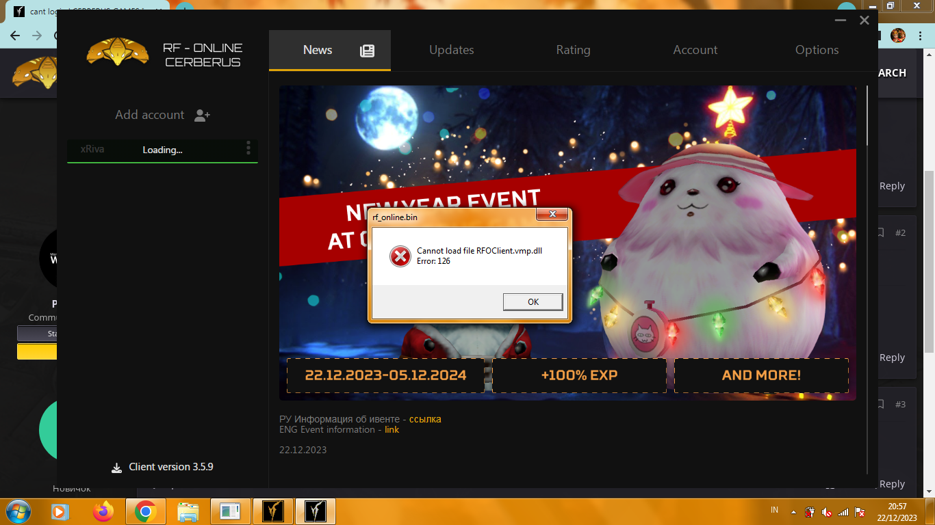Viewport: 935px width, 525px height.
Task: Click the muted volume tray icon
Action: coord(826,511)
